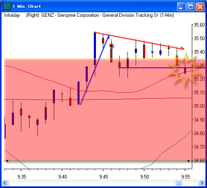Click the red candlestick at 9:50
The width and height of the screenshot is (207, 188).
coord(144,51)
